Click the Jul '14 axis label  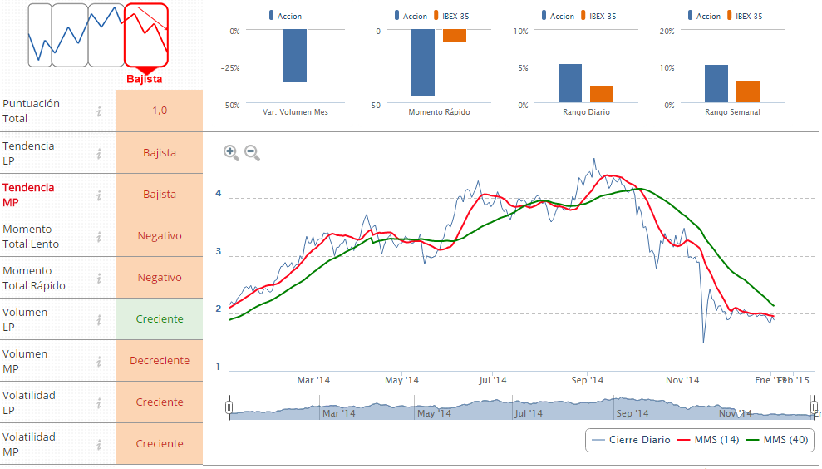(492, 380)
